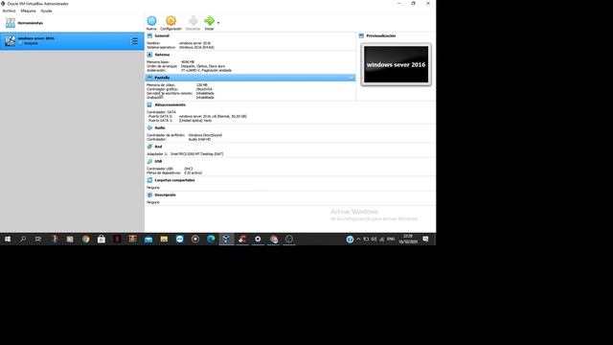The width and height of the screenshot is (613, 345).
Task: Click the Carpetas compartidas folder icon
Action: (x=149, y=180)
